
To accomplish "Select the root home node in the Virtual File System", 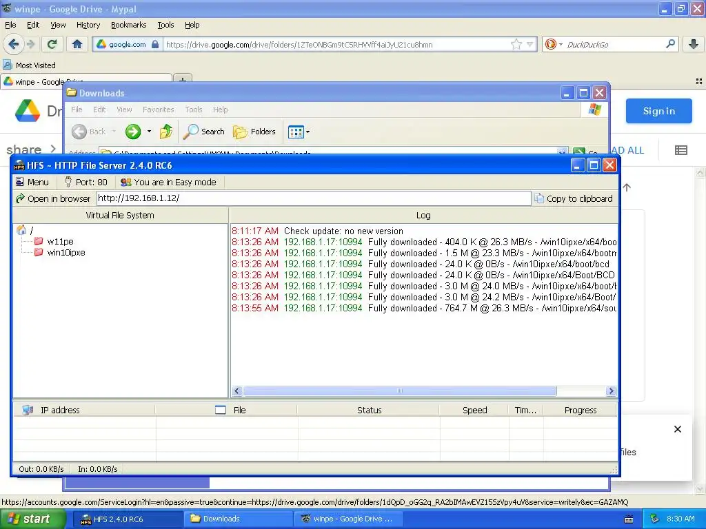I will pyautogui.click(x=25, y=230).
